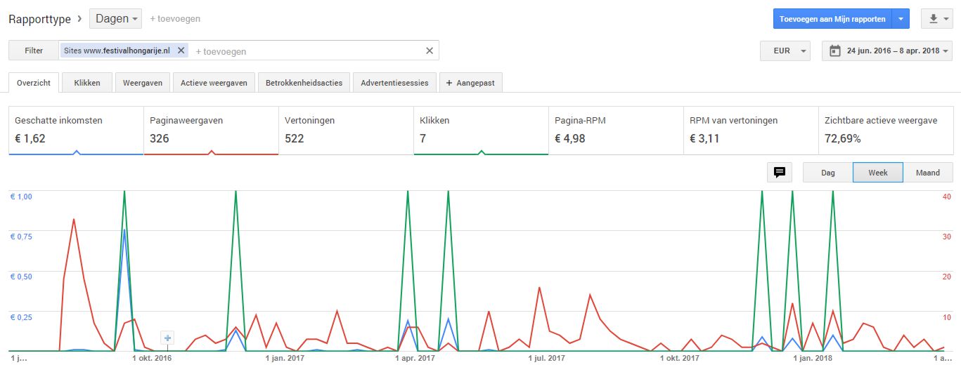Switch to the Klikken tab
This screenshot has width=961, height=365.
87,83
